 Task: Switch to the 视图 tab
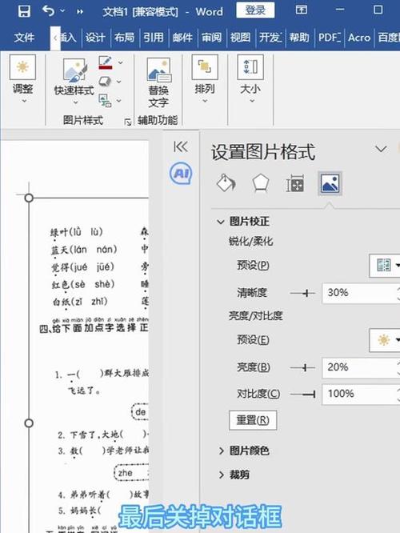coord(240,37)
